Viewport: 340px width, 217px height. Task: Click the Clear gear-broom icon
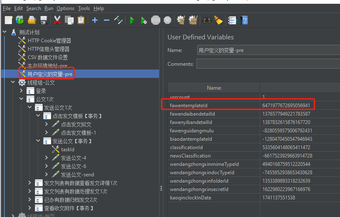pyautogui.click(x=181, y=20)
